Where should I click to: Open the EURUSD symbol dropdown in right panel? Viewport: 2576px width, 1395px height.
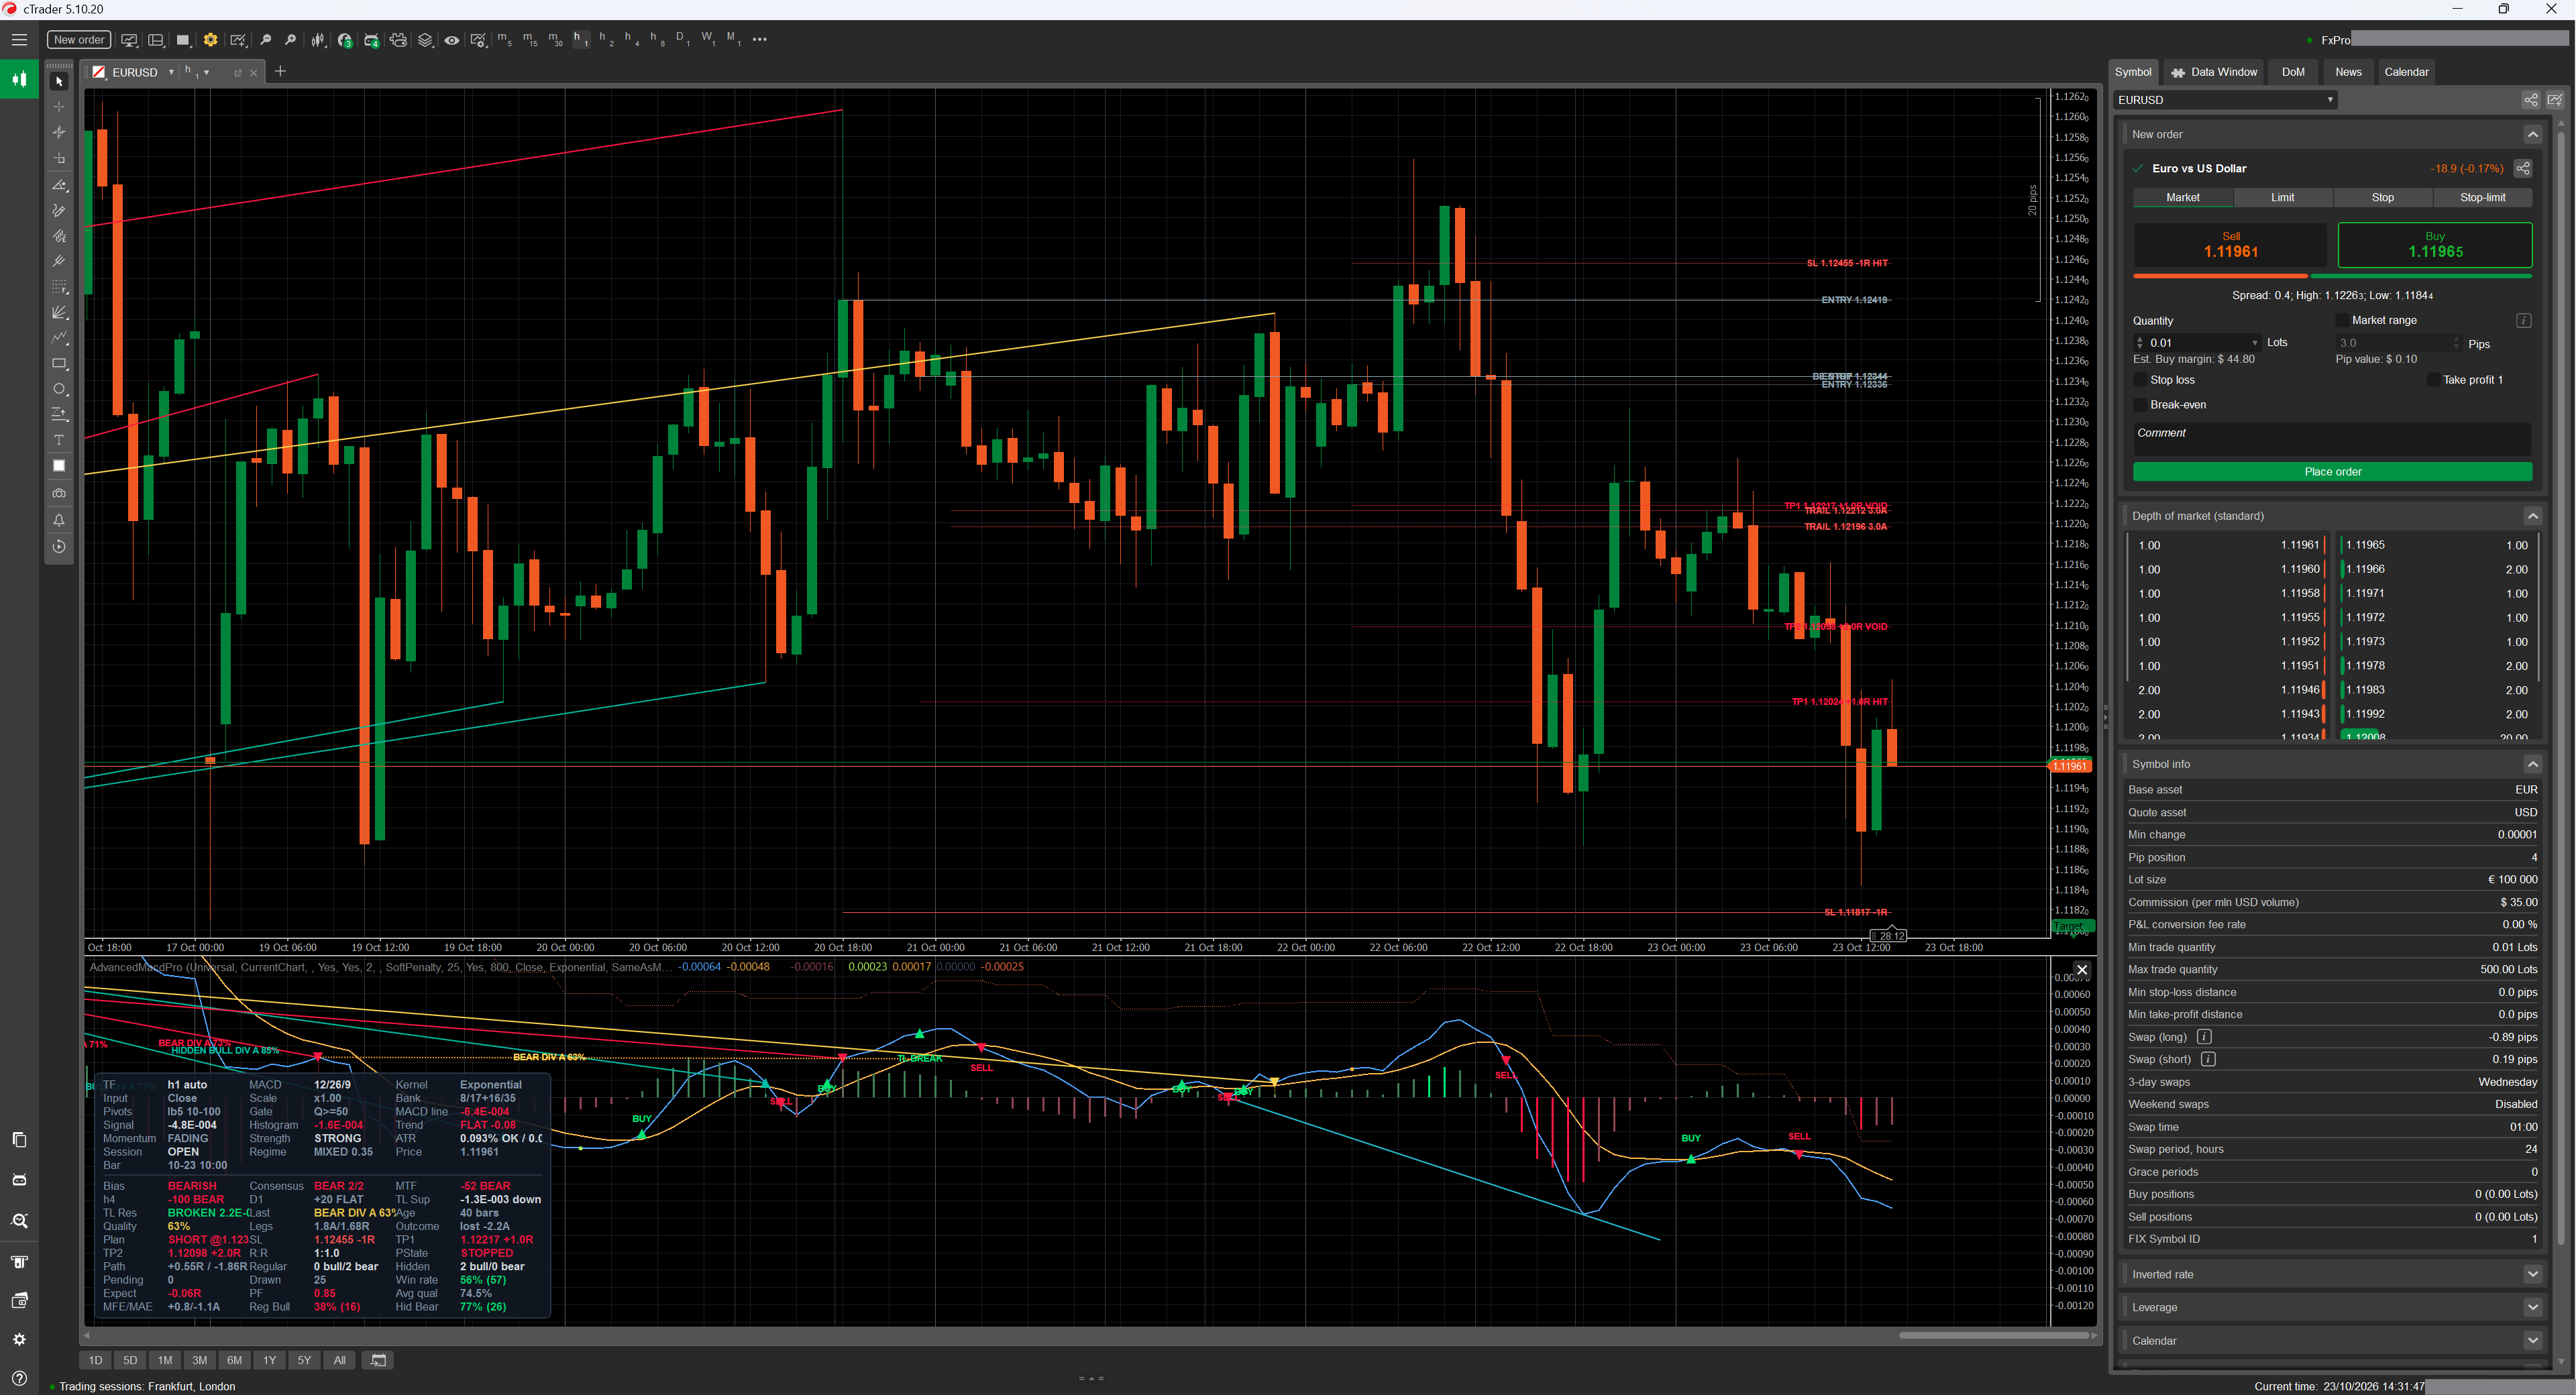2225,100
